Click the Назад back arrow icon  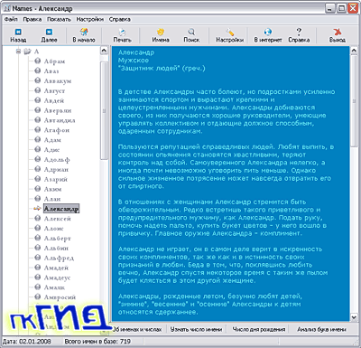pyautogui.click(x=18, y=32)
